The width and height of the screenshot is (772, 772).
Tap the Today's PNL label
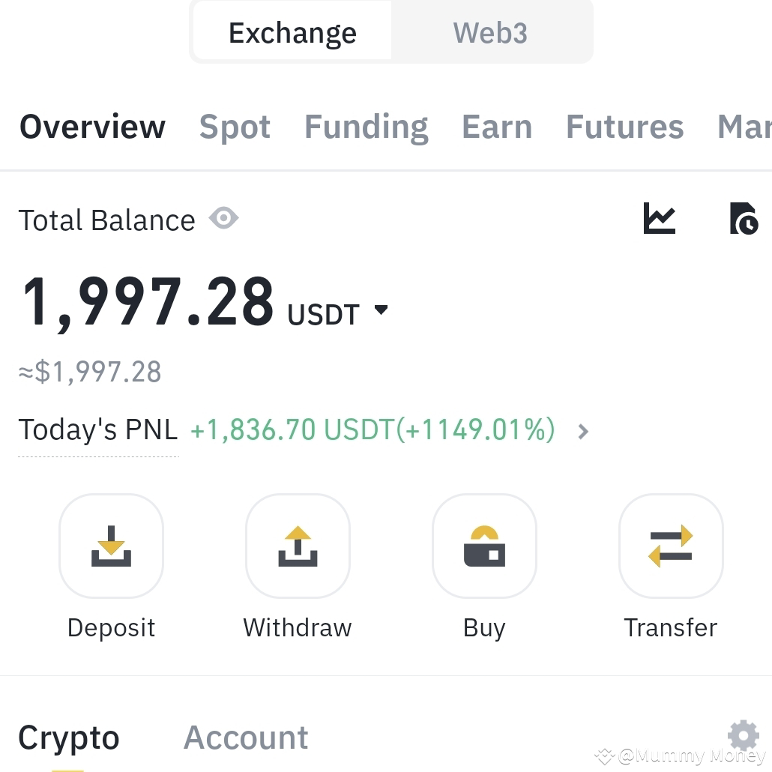click(98, 429)
